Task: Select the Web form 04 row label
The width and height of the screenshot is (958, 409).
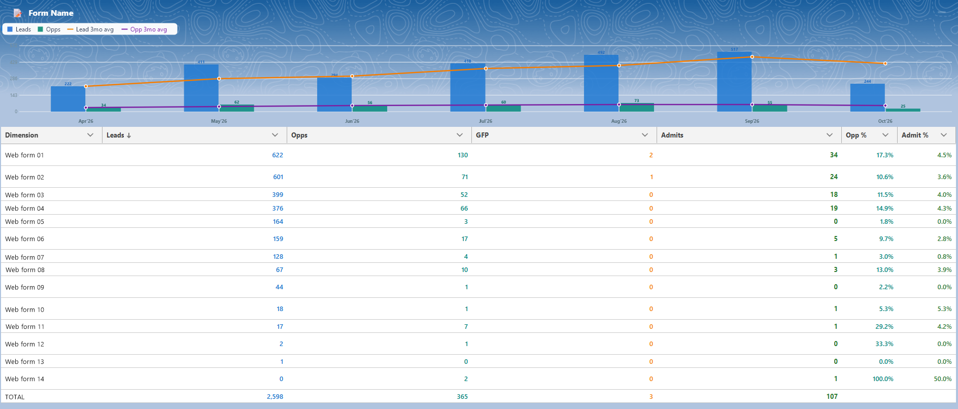Action: click(24, 209)
